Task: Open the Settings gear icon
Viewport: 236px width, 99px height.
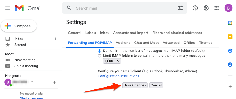Action: coord(206,8)
